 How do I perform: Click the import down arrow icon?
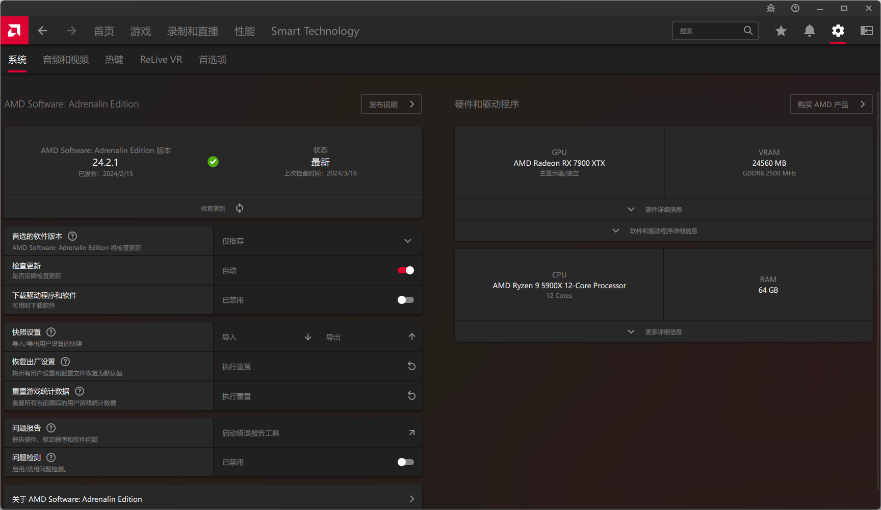[308, 337]
